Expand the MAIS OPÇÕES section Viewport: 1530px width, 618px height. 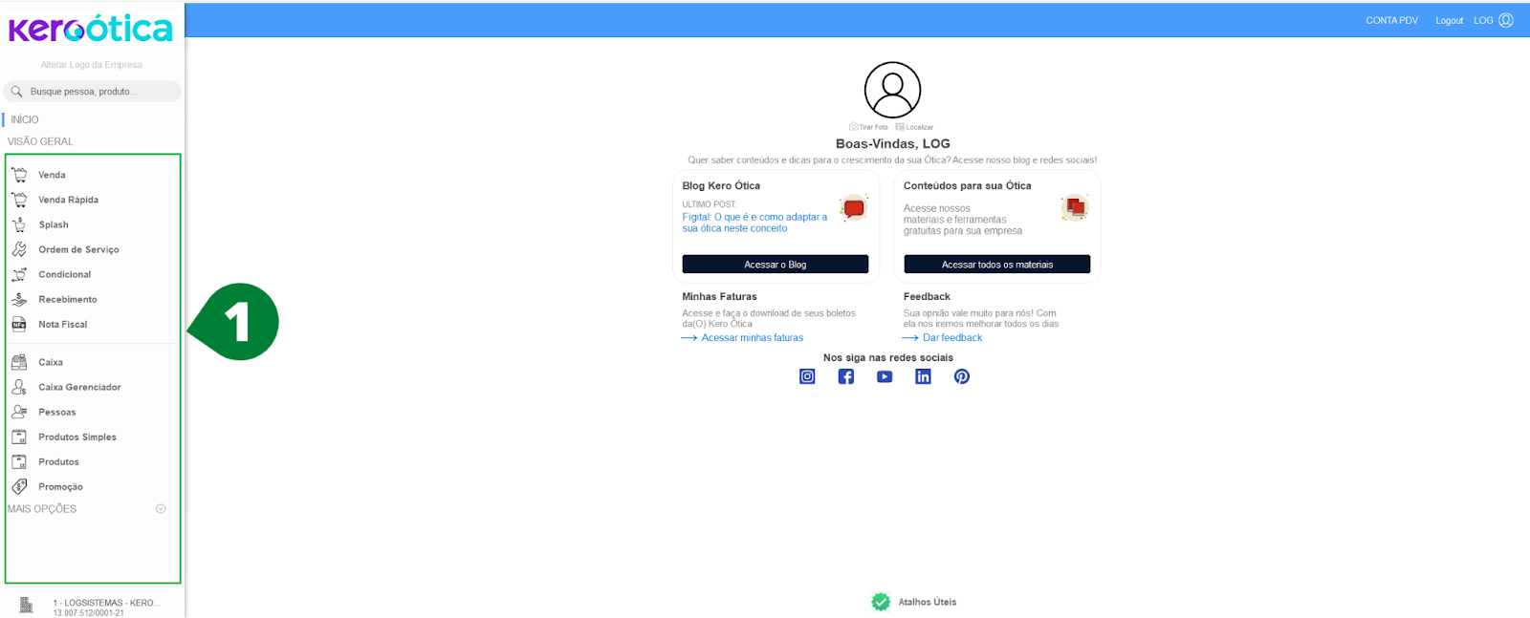[161, 509]
